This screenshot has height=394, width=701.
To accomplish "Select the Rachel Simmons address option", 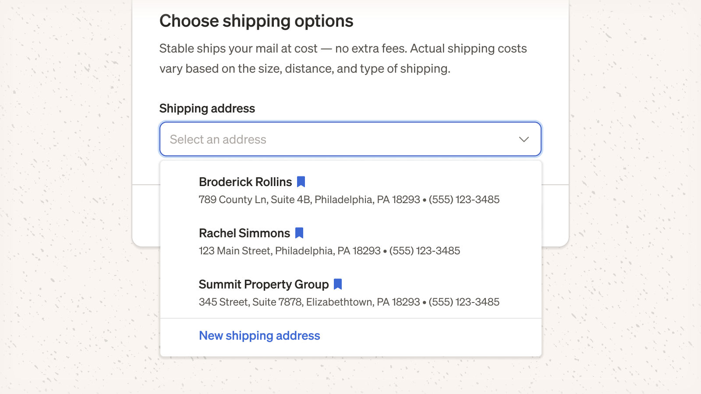I will (351, 242).
